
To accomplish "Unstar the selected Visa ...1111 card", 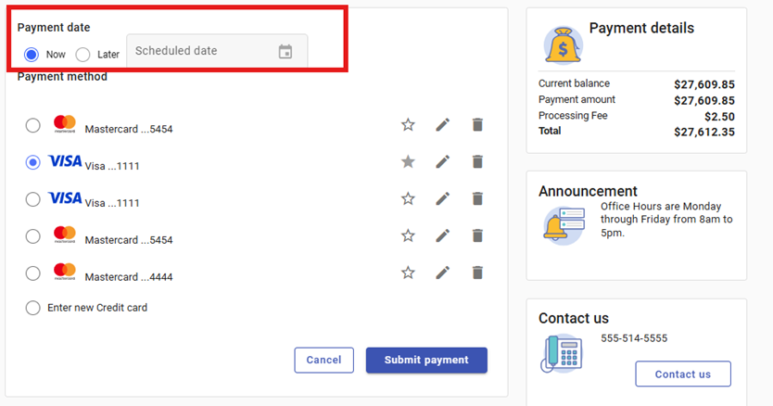I will 408,162.
